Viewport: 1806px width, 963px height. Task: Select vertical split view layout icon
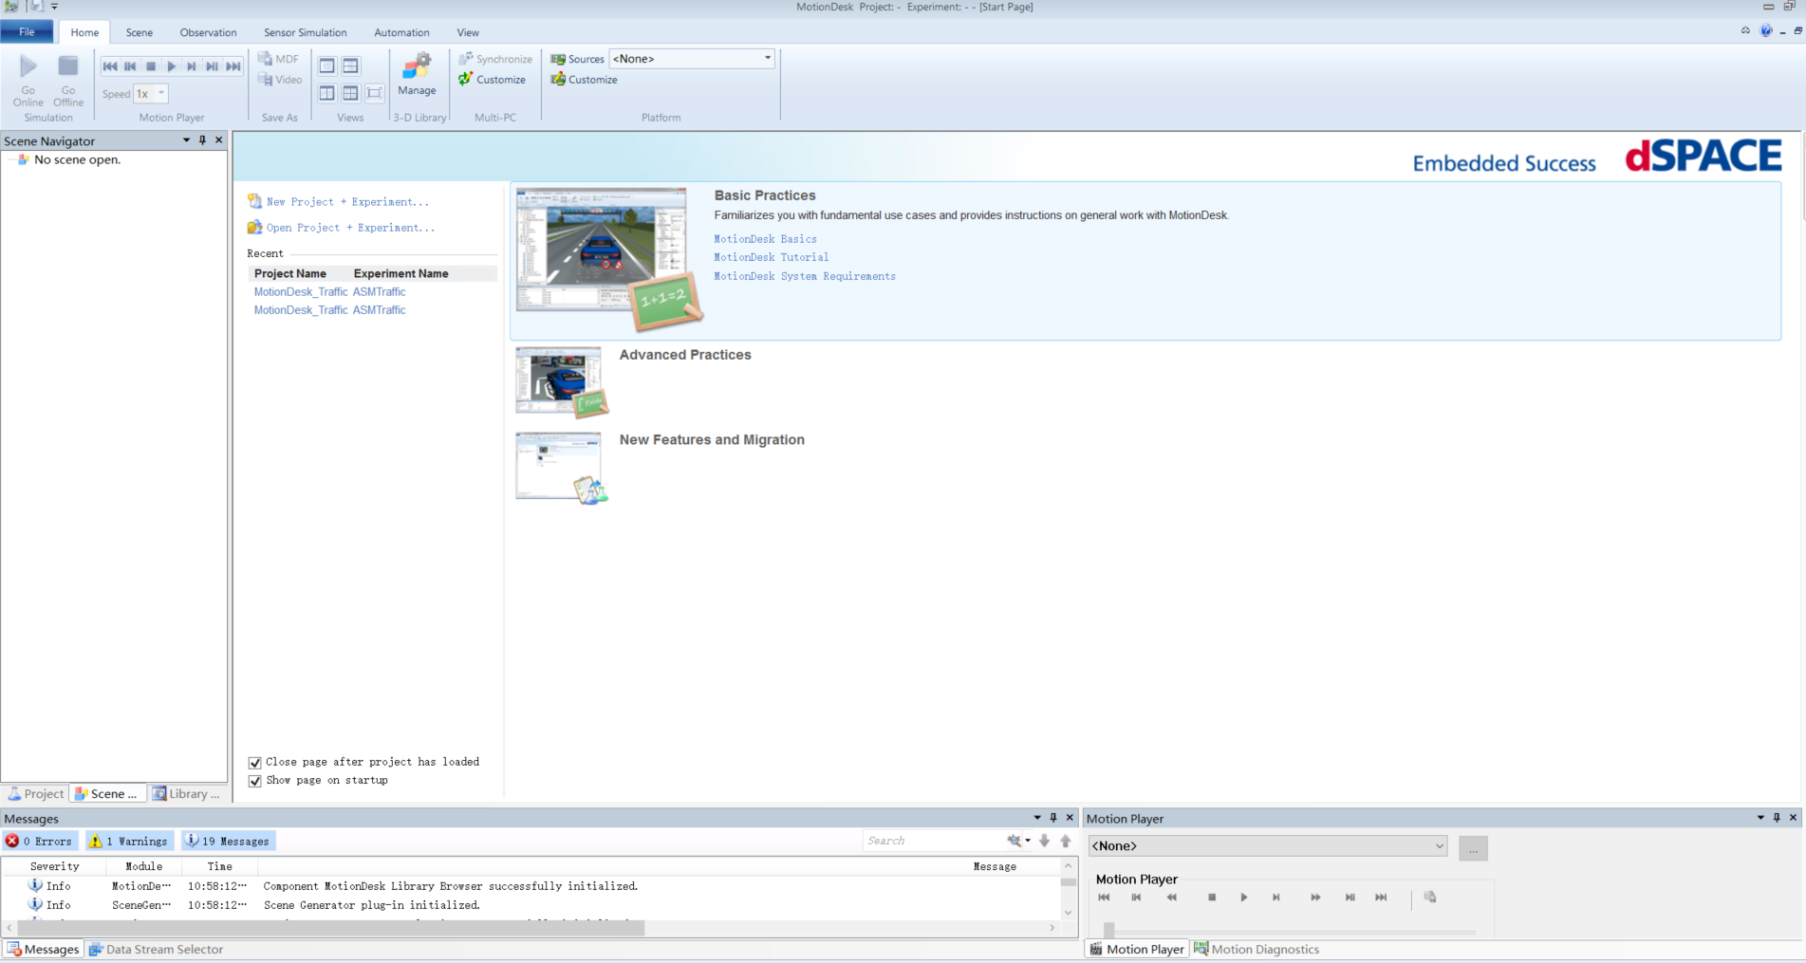pos(327,93)
